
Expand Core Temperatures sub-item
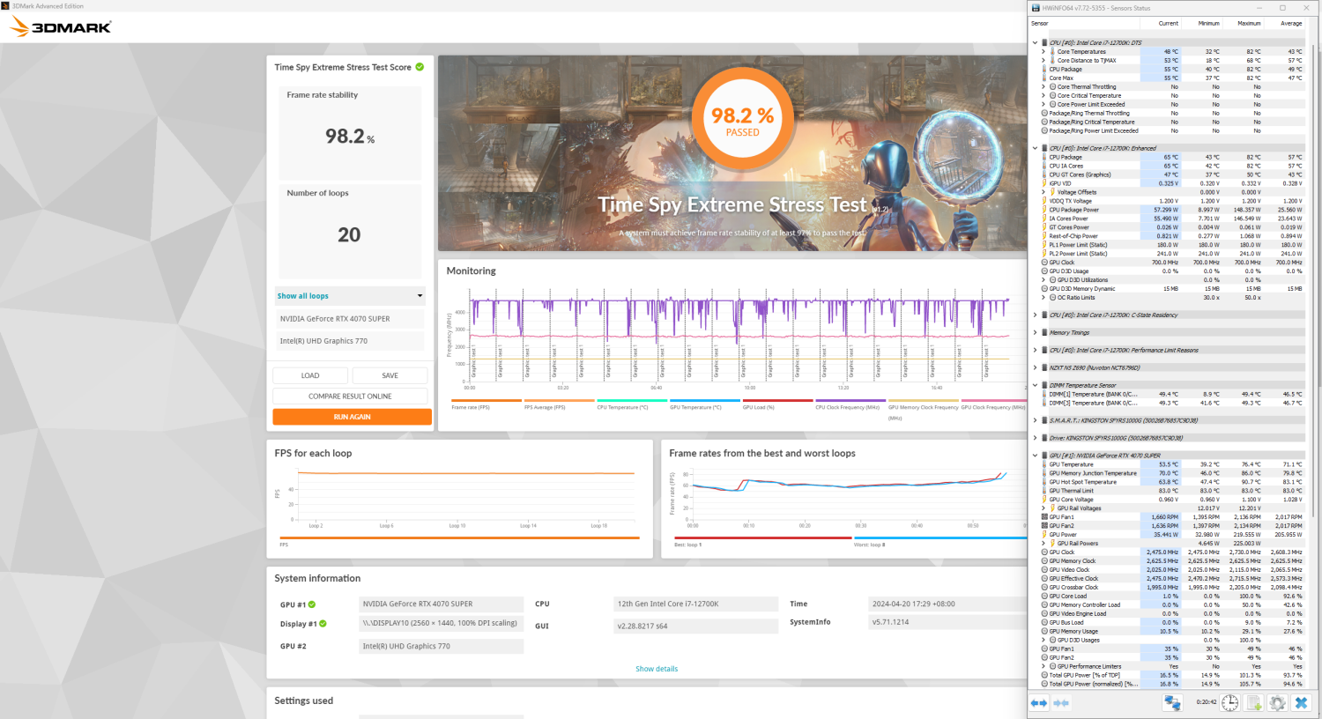point(1043,51)
